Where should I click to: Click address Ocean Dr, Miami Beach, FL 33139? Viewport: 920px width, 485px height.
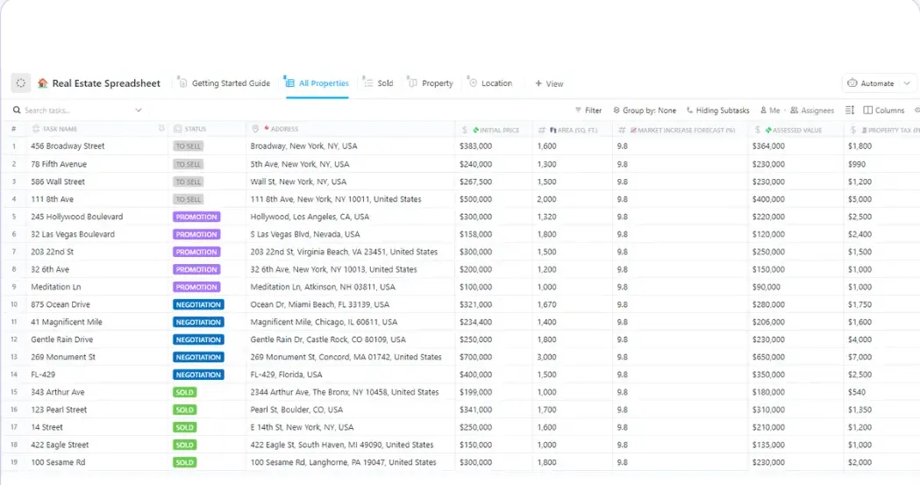tap(320, 304)
